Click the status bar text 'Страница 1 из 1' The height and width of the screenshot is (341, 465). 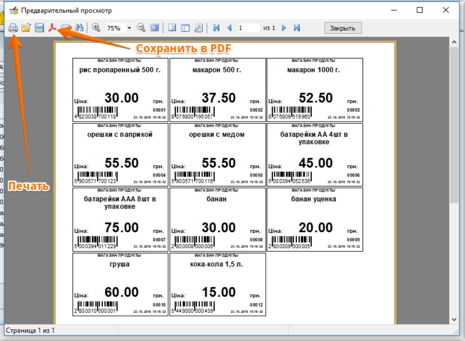tap(30, 330)
